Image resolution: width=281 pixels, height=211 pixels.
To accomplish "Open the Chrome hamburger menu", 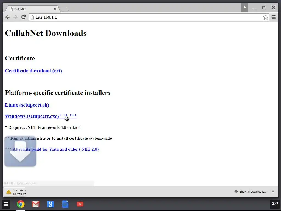I will [x=274, y=17].
